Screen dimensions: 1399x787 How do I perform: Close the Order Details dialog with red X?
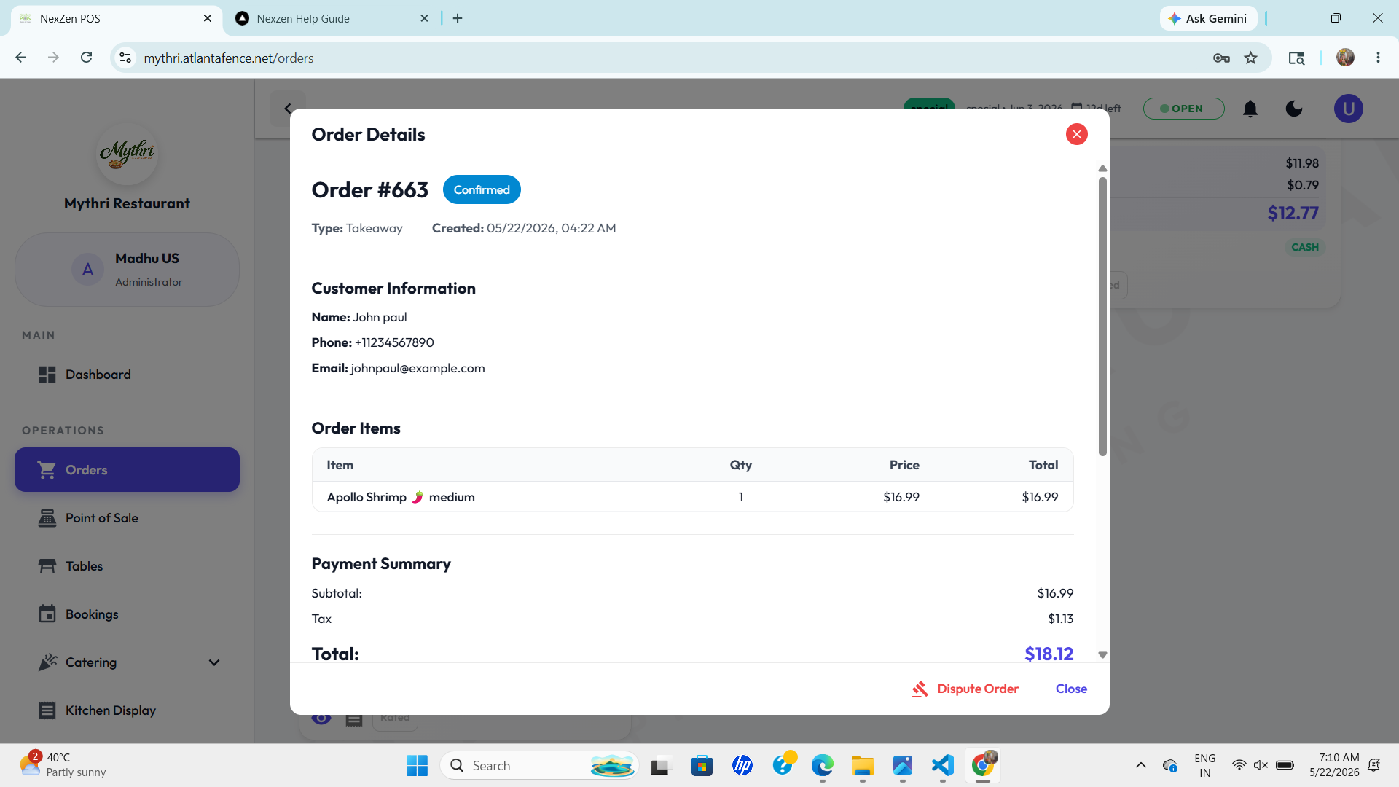pyautogui.click(x=1076, y=134)
